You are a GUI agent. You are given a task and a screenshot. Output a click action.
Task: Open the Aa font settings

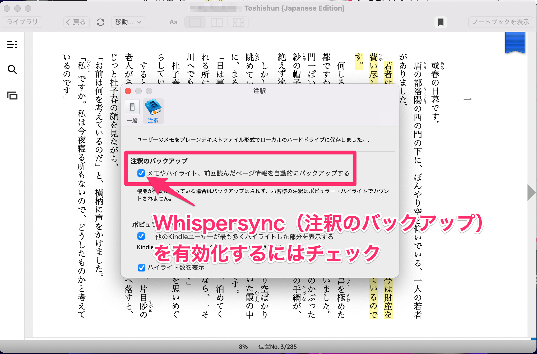pyautogui.click(x=173, y=22)
